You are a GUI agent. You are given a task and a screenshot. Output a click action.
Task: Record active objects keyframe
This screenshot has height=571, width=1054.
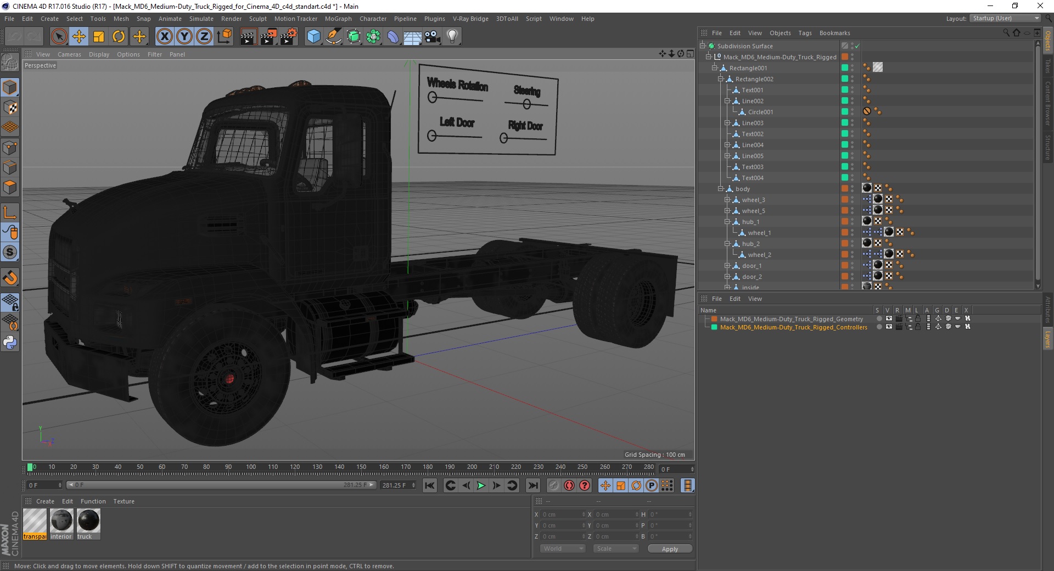[554, 485]
